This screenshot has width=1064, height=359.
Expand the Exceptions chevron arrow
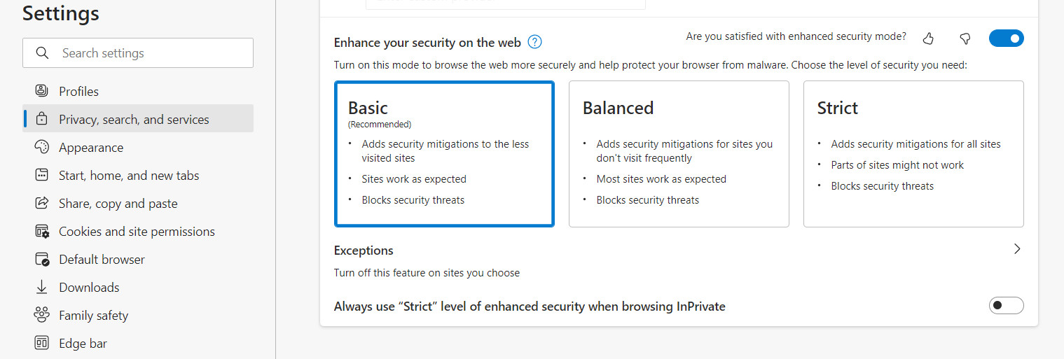pyautogui.click(x=1017, y=249)
